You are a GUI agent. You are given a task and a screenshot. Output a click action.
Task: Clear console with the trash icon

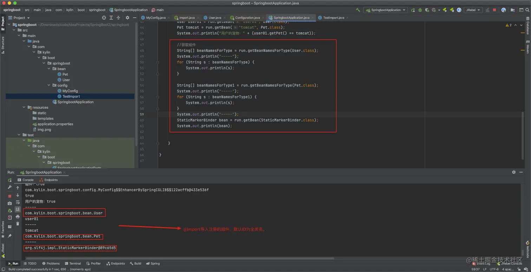pos(18,224)
